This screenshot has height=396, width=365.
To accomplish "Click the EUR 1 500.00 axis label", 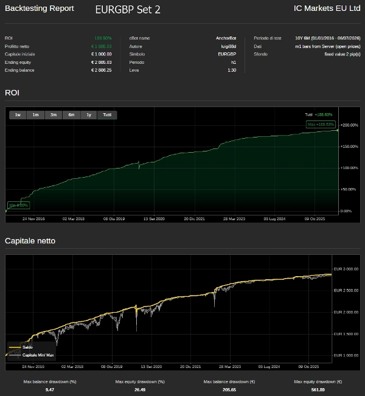I will point(346,334).
